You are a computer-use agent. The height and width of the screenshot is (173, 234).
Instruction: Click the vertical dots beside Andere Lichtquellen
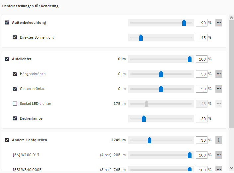[x=219, y=140]
